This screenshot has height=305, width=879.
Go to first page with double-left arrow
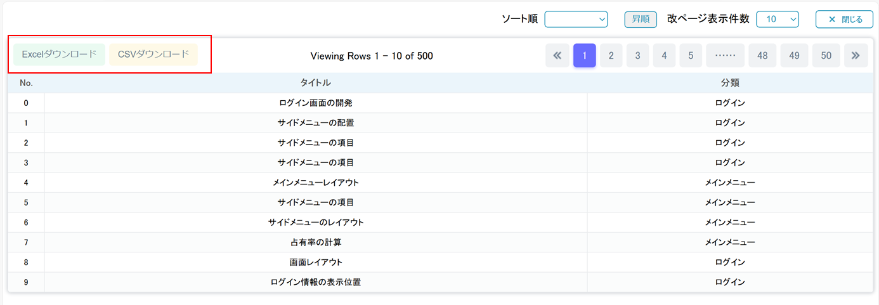557,56
